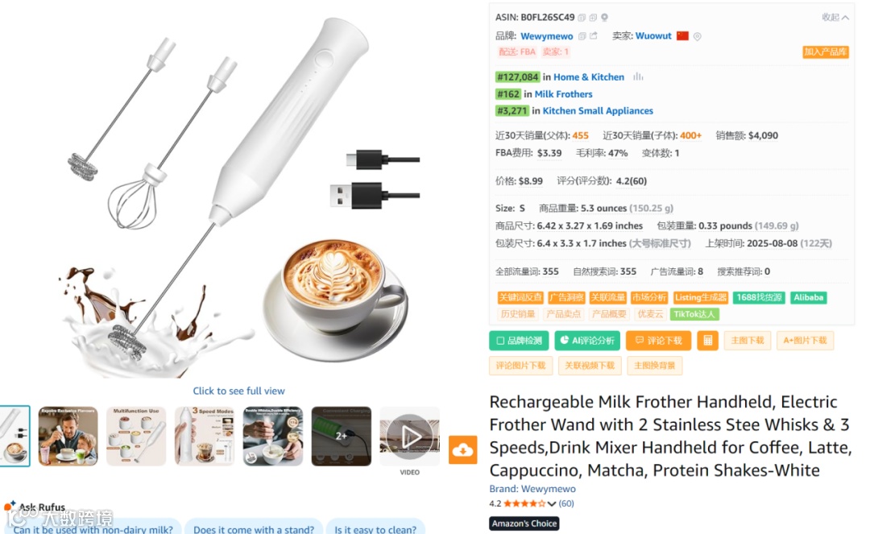Click the seller location pin icon
The width and height of the screenshot is (870, 534).
click(x=698, y=36)
